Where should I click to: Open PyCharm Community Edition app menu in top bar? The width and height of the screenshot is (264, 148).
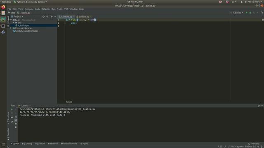30,2
